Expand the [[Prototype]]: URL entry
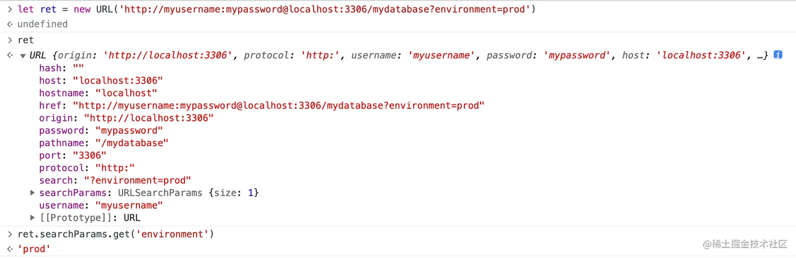The width and height of the screenshot is (796, 258). coord(33,218)
